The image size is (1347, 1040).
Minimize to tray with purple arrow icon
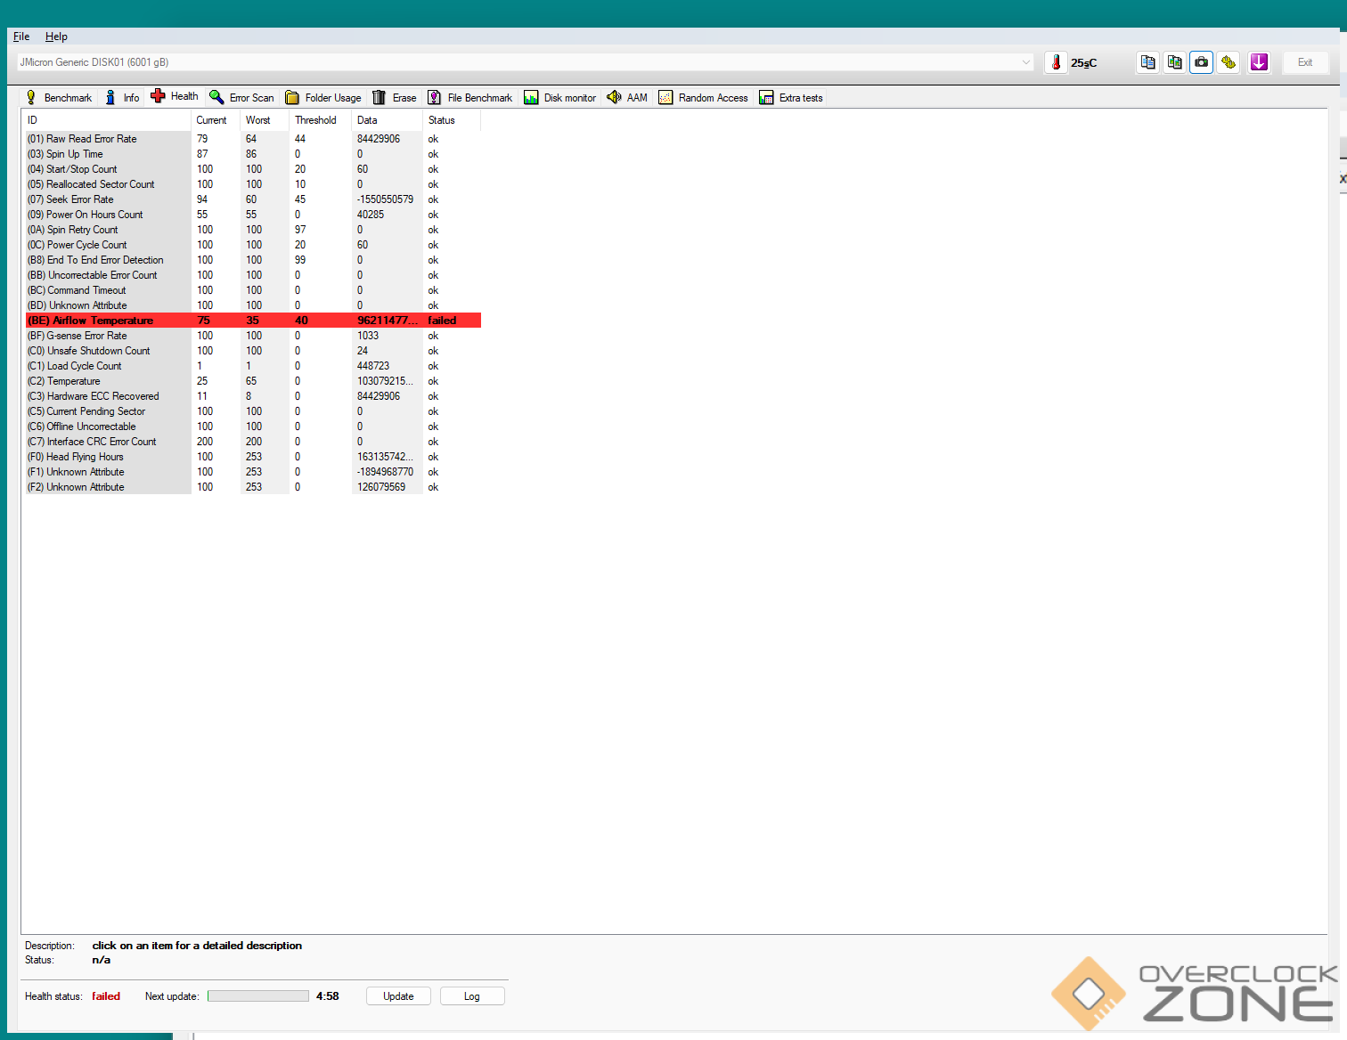coord(1259,62)
